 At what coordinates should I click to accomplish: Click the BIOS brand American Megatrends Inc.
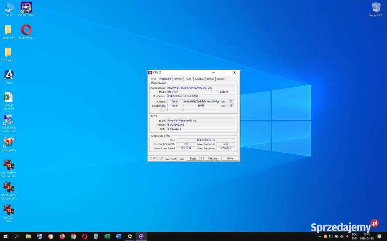201,120
